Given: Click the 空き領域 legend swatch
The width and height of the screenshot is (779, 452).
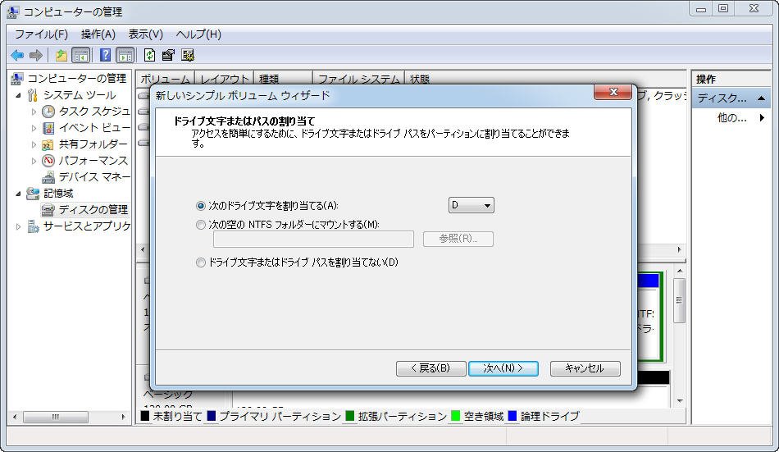Looking at the screenshot, I should pyautogui.click(x=455, y=416).
